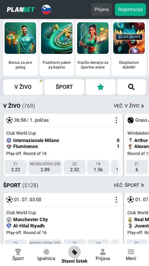This screenshot has height=266, width=149.
Task: Open three-dot options for Manchester City match
Action: point(116,199)
